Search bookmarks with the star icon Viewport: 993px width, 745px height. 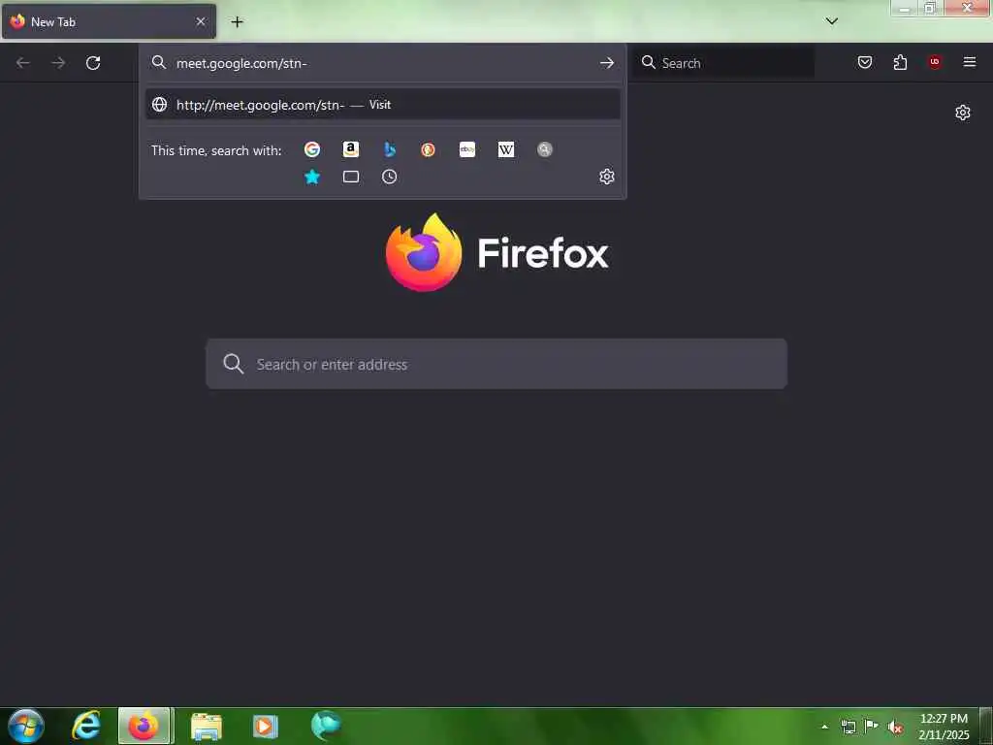tap(312, 177)
